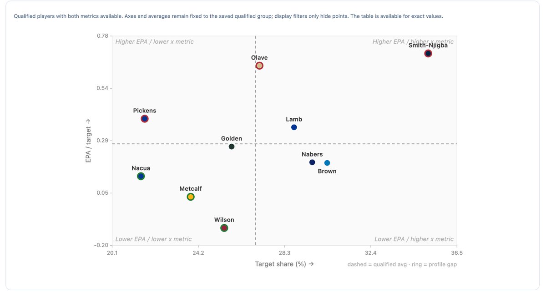
Task: Click the Smith-Njigba data point
Action: point(428,53)
